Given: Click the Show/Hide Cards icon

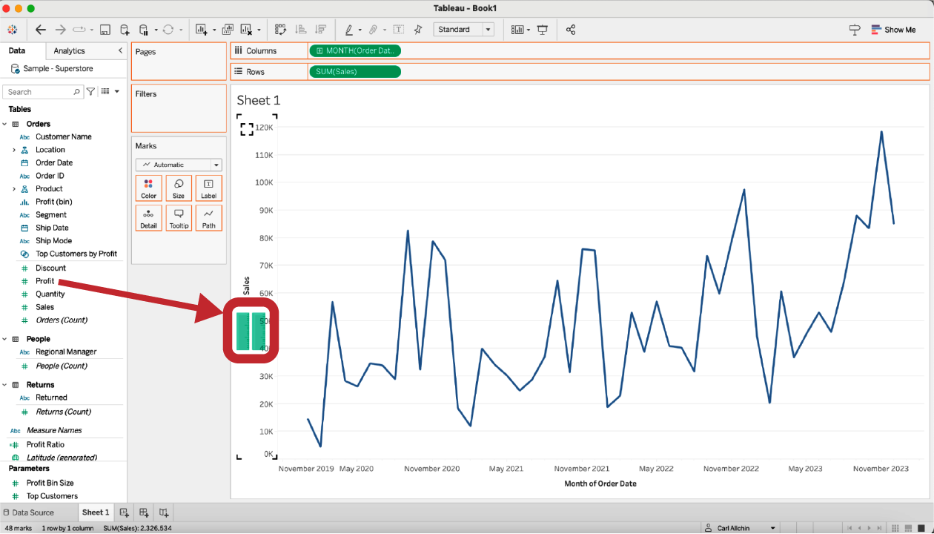Looking at the screenshot, I should click(x=517, y=30).
